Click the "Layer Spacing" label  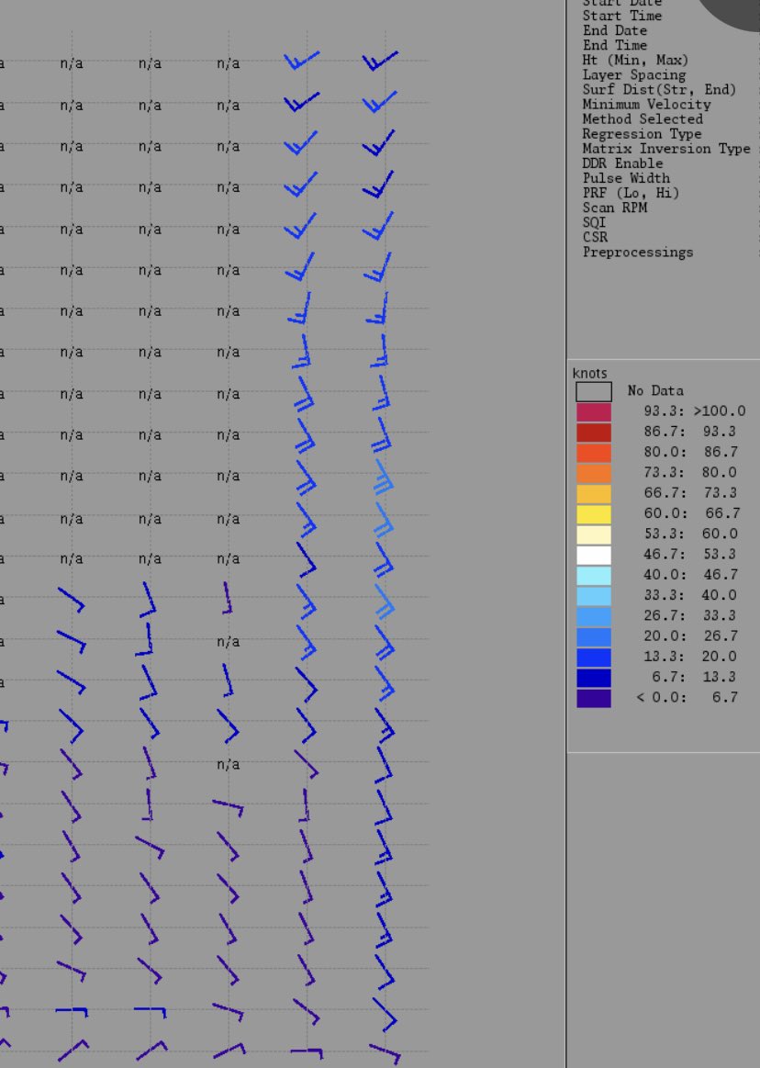pyautogui.click(x=634, y=75)
